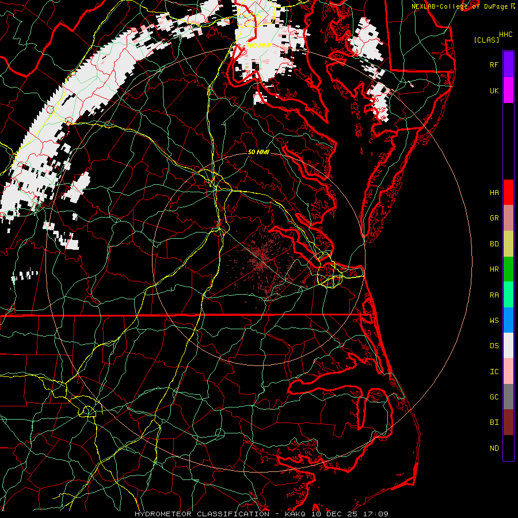The image size is (518, 518).
Task: Click the RA legend label
Action: tap(494, 295)
